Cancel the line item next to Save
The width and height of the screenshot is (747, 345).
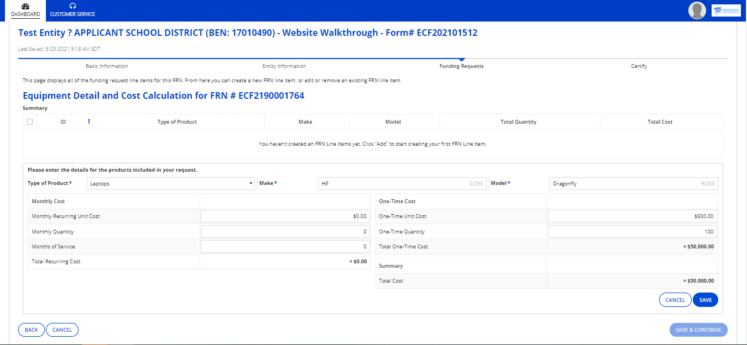point(675,300)
